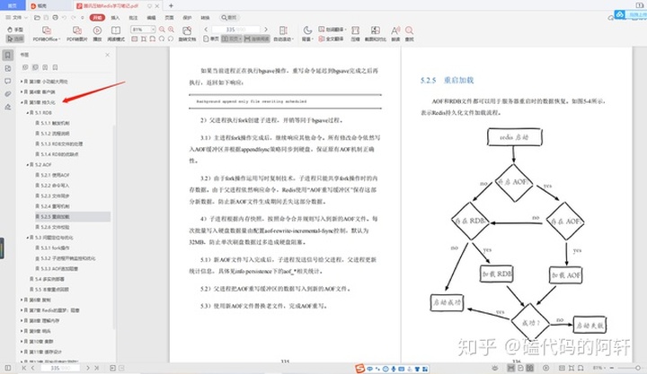Open the zoom percentage dropdown

[153, 30]
